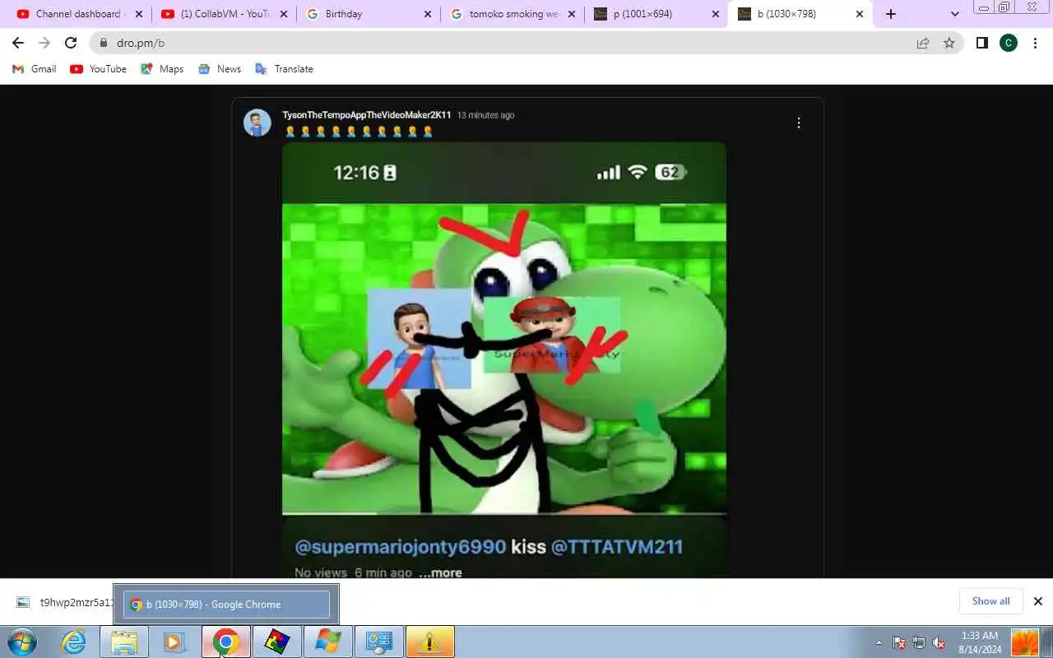Go back to previous page
This screenshot has height=658, width=1053.
point(18,43)
